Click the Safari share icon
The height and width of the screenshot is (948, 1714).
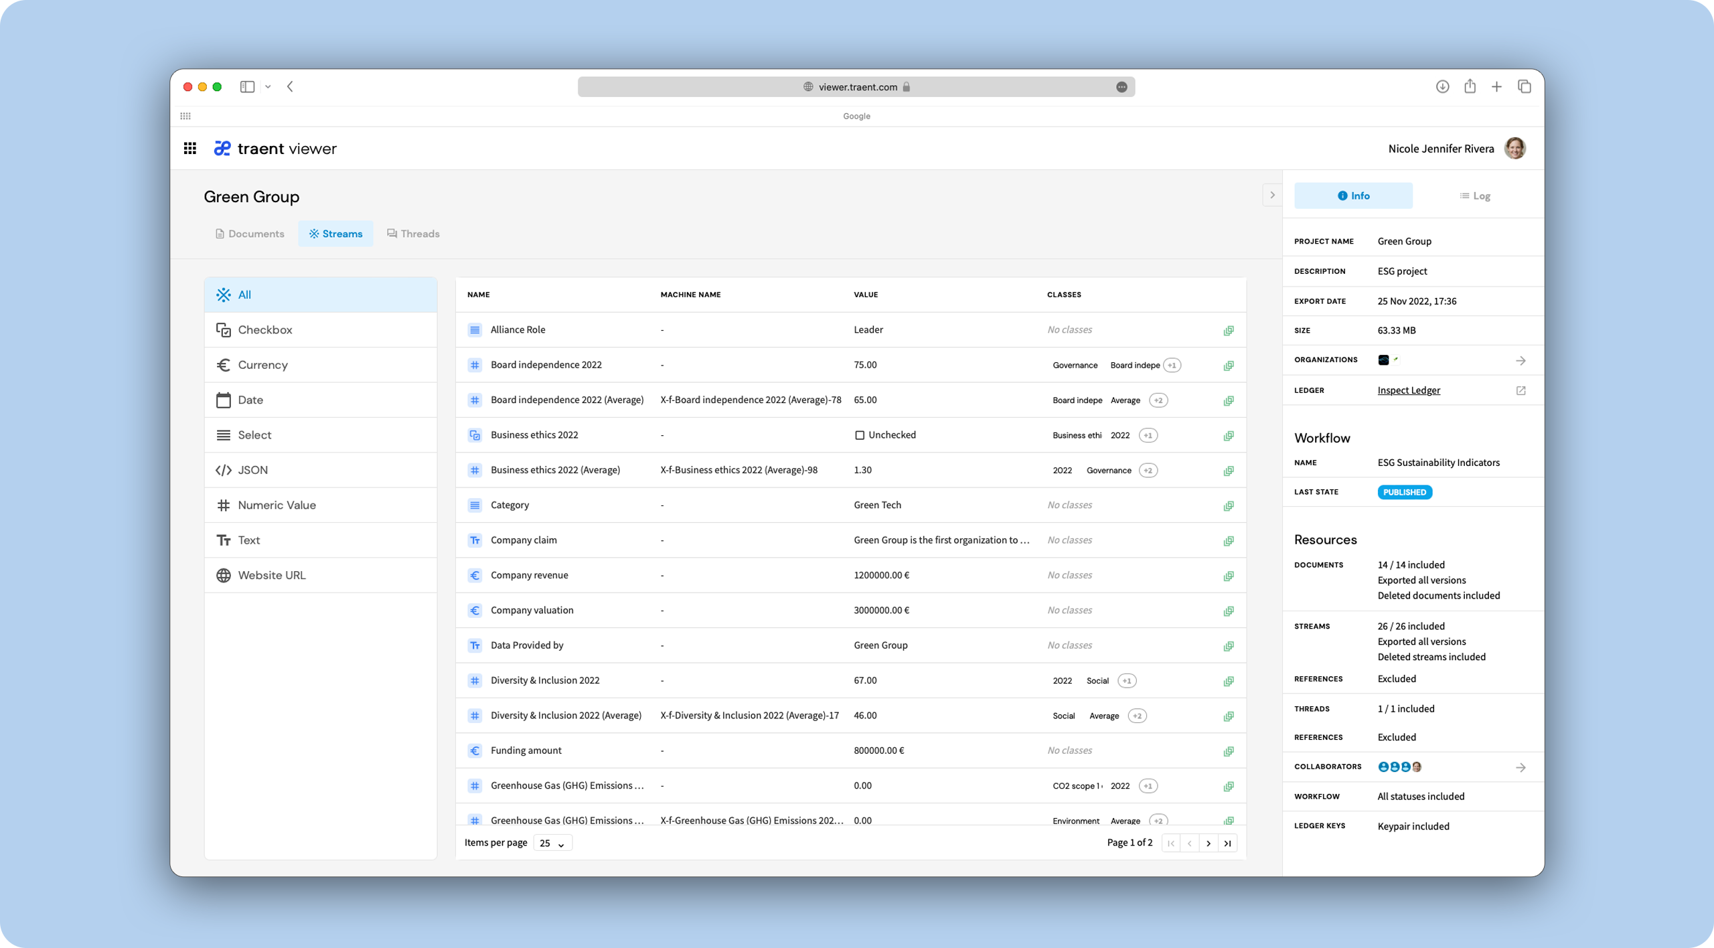1470,86
